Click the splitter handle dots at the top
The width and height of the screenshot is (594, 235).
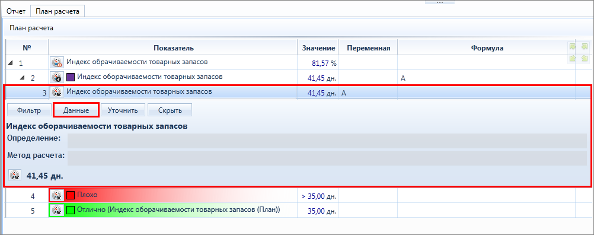[439, 2]
